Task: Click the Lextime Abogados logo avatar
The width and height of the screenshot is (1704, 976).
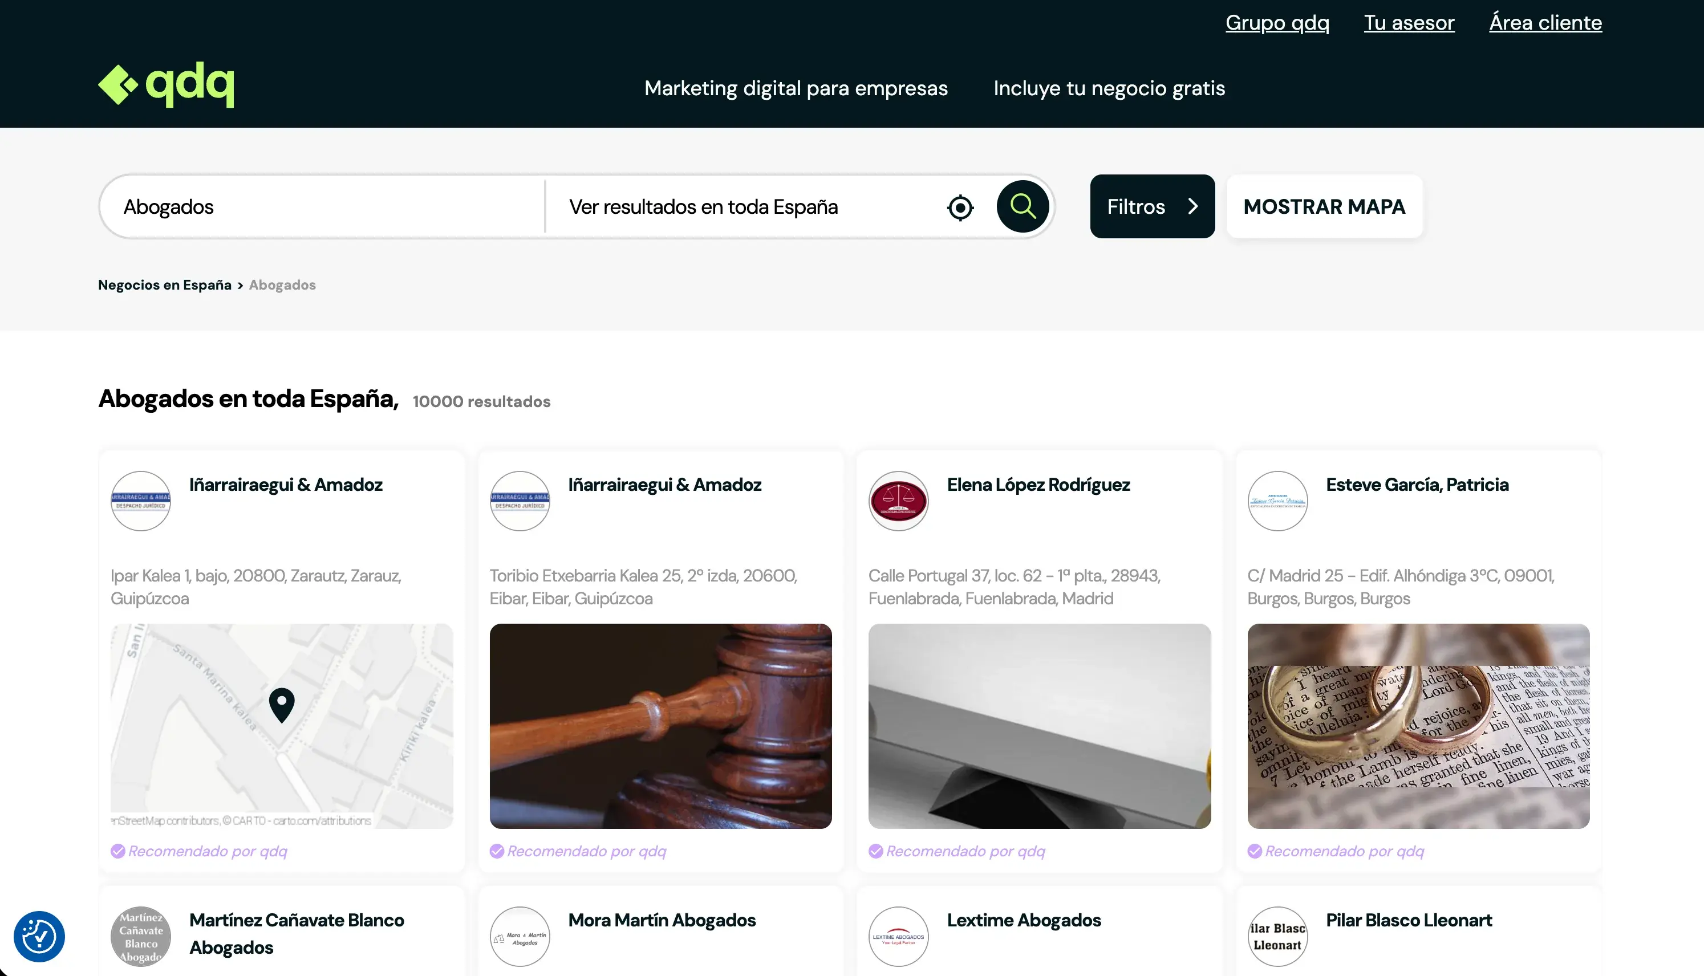Action: 898,937
